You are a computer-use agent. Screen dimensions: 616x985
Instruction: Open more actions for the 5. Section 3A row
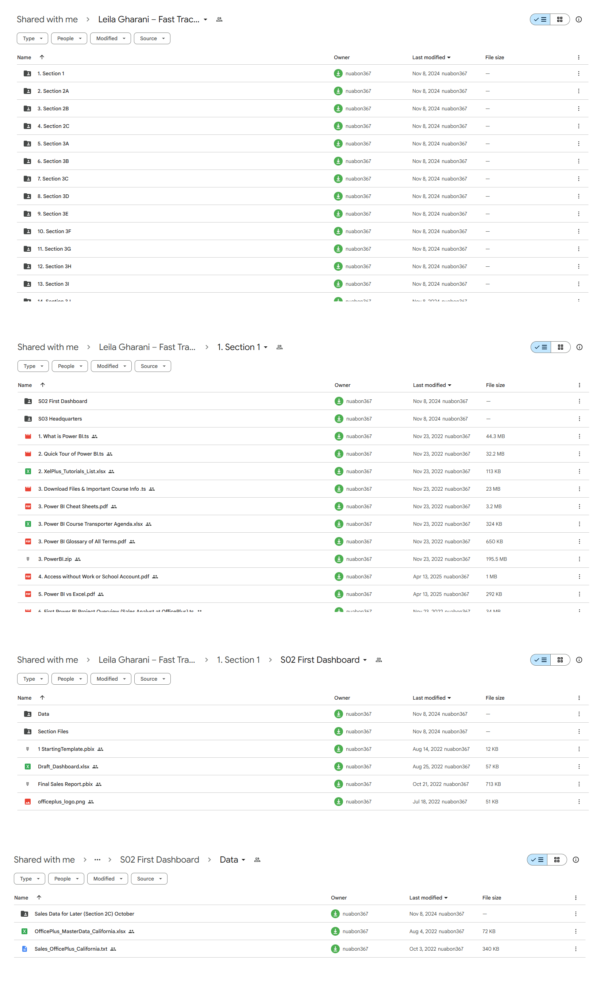click(578, 144)
